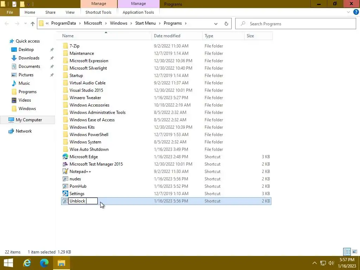The image size is (360, 270).
Task: Open the Shortcut Tools tab
Action: pyautogui.click(x=98, y=12)
